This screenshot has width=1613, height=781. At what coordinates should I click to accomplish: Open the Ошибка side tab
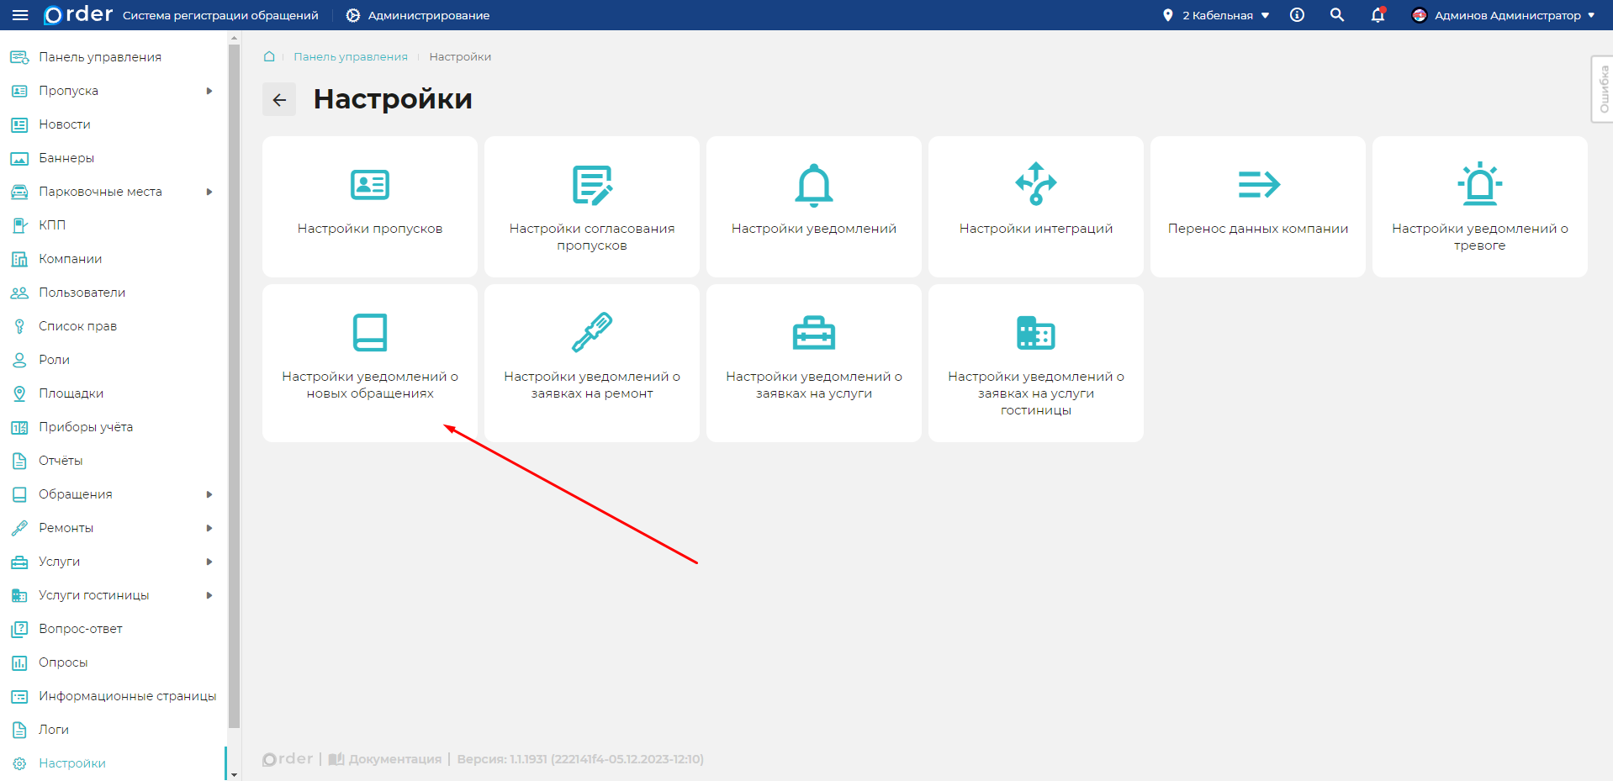1602,89
